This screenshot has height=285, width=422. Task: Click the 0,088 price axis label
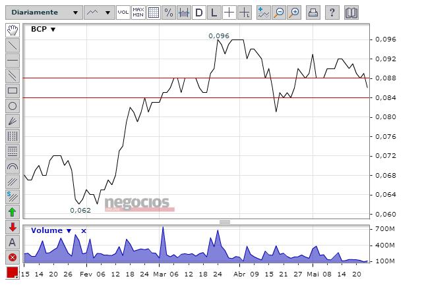click(386, 78)
